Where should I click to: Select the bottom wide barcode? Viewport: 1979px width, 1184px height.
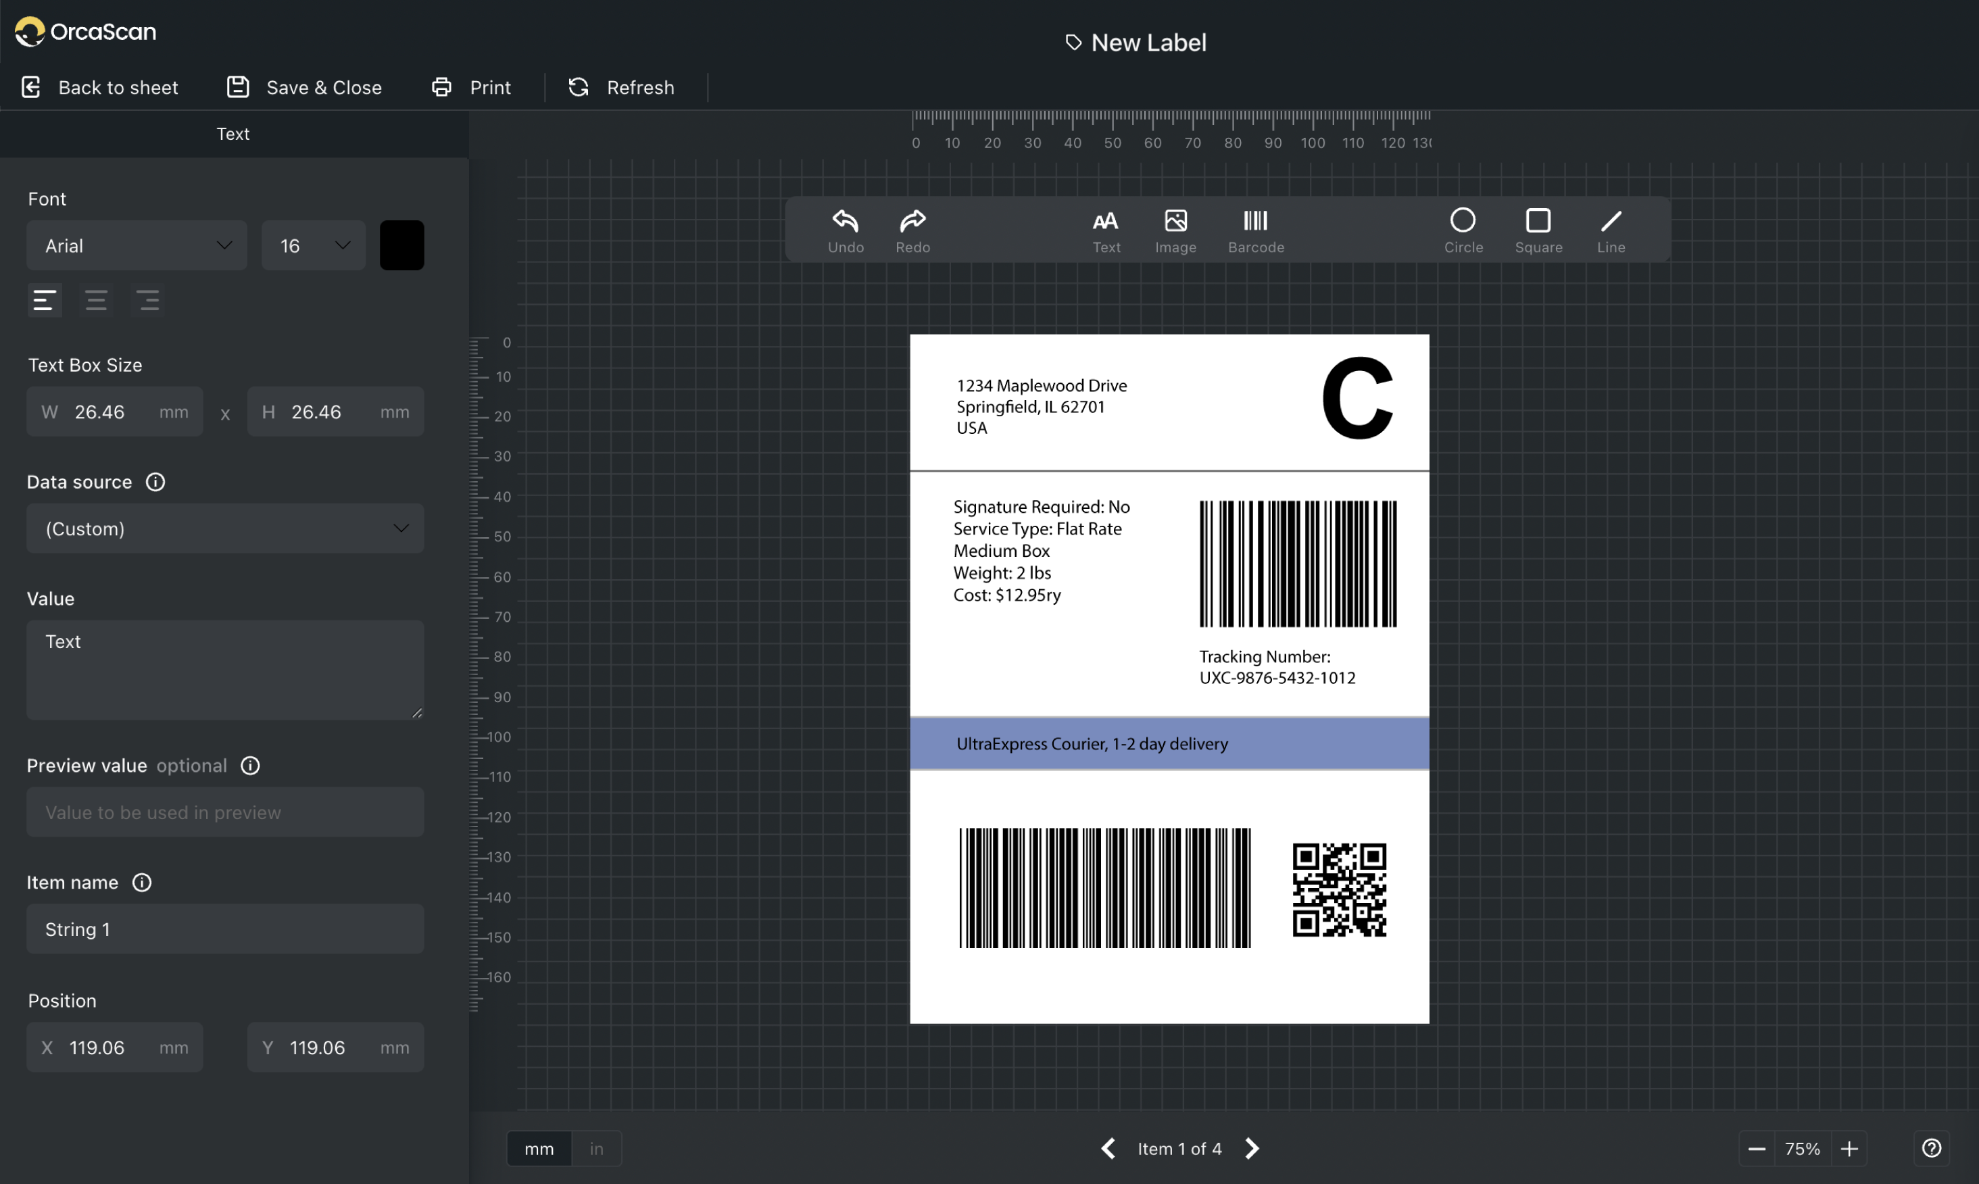(x=1104, y=887)
